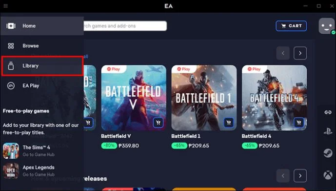Click the shopping cart icon inside Cart button
The height and width of the screenshot is (191, 336).
tap(283, 26)
